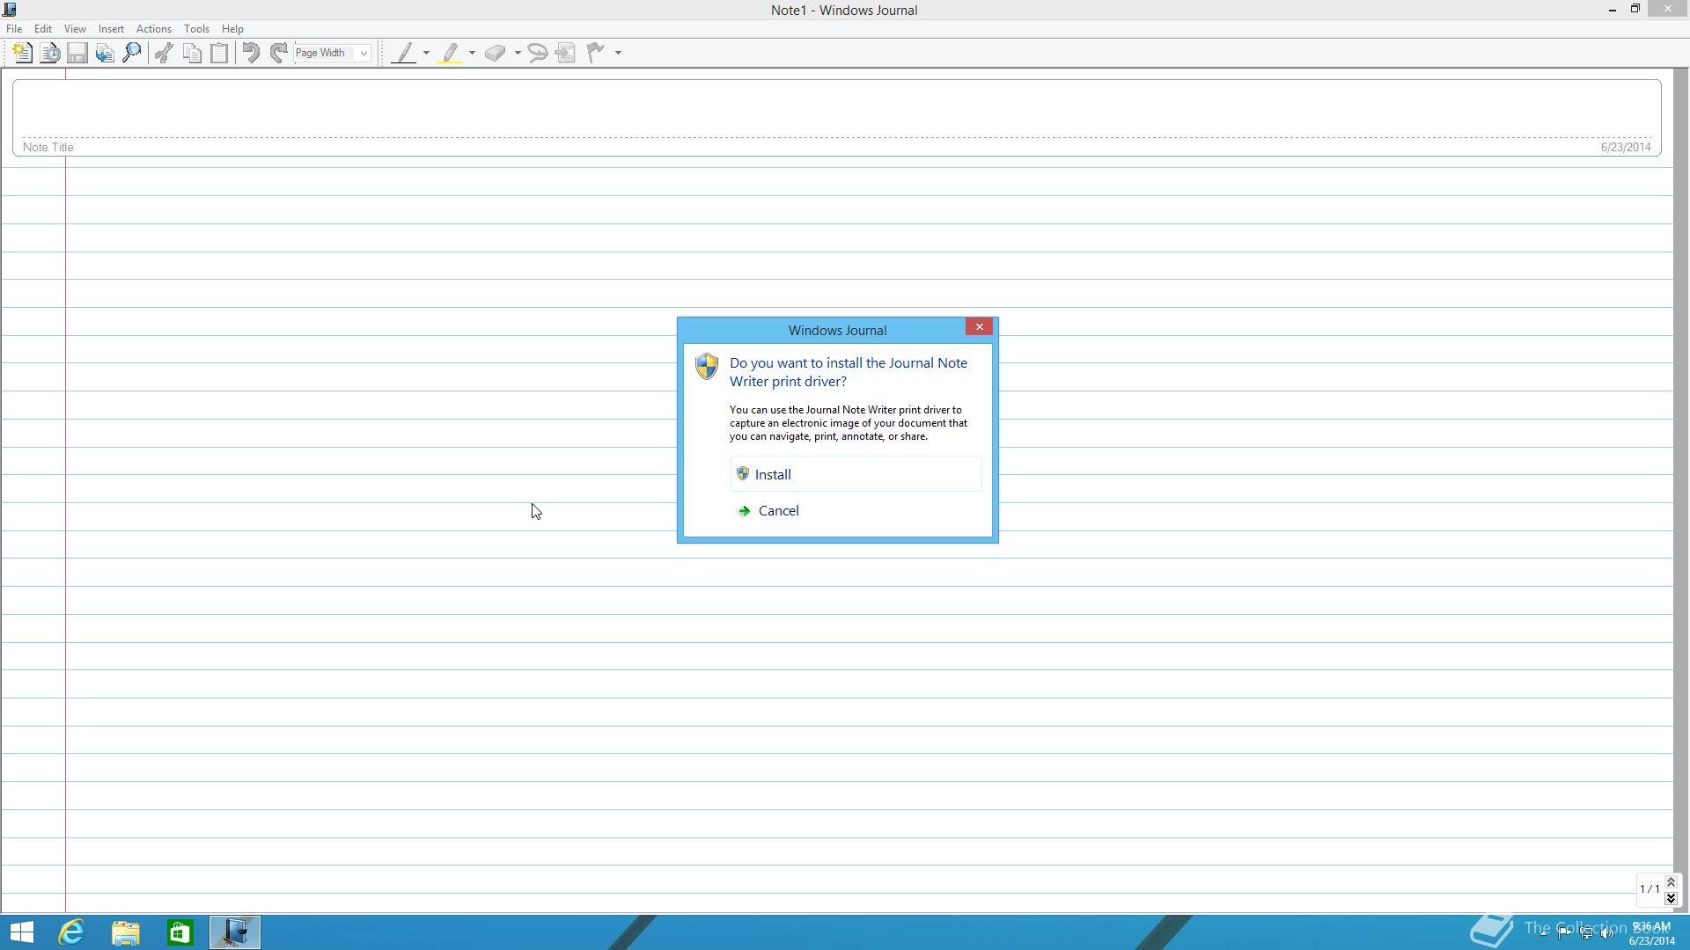1690x950 pixels.
Task: Save the note using the floppy disk icon
Action: [77, 53]
